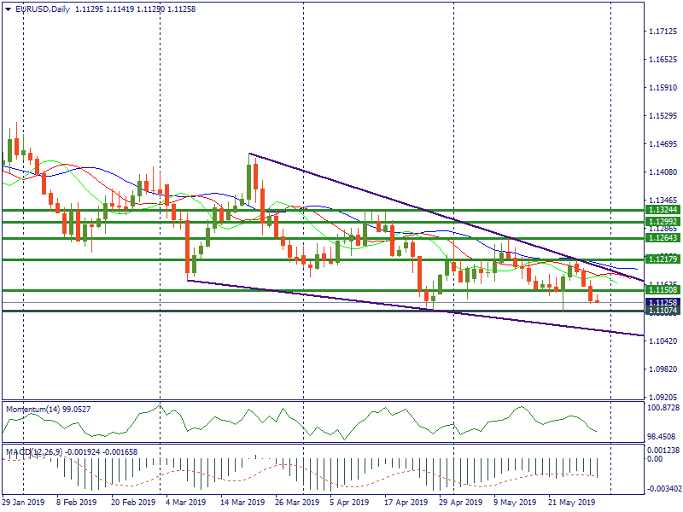Click the 5 Apr 2019 date label
Image resolution: width=683 pixels, height=512 pixels.
pyautogui.click(x=348, y=503)
